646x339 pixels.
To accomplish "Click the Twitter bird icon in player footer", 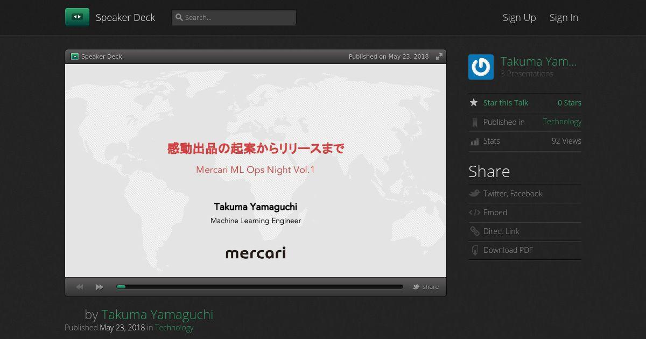I will click(x=416, y=287).
